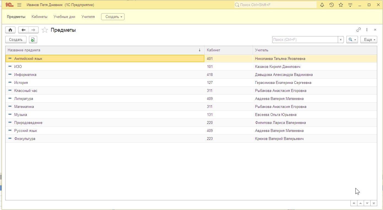Click the row icon beside Информатика
Image resolution: width=383 pixels, height=210 pixels.
(x=10, y=75)
